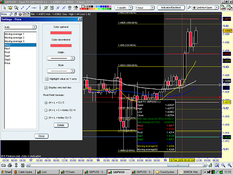Pick black in the toolbar color palette
This screenshot has height=175, width=233.
[92, 7]
